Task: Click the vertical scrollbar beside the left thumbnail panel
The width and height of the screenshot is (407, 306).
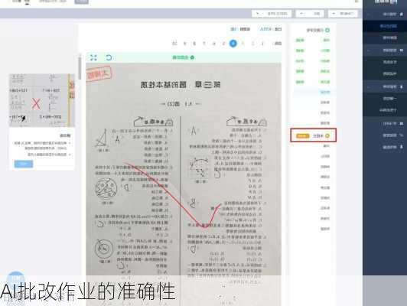Action: pos(80,68)
